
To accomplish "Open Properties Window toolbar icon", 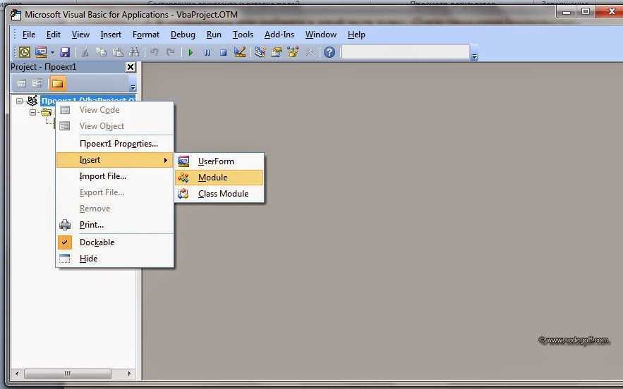I will tap(277, 52).
